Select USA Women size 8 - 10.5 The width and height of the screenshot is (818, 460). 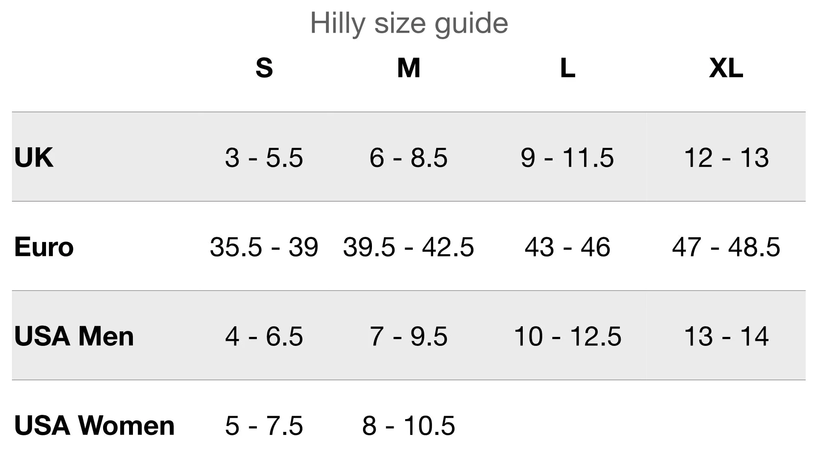(x=409, y=426)
